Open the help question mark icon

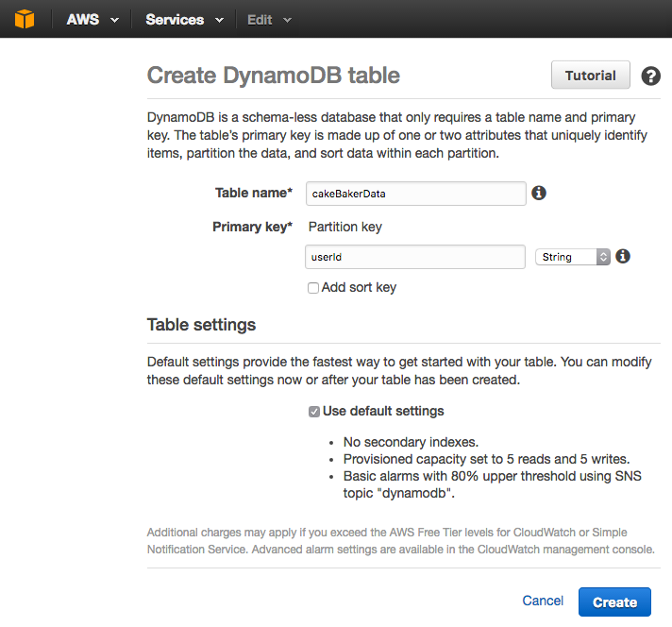click(x=650, y=76)
